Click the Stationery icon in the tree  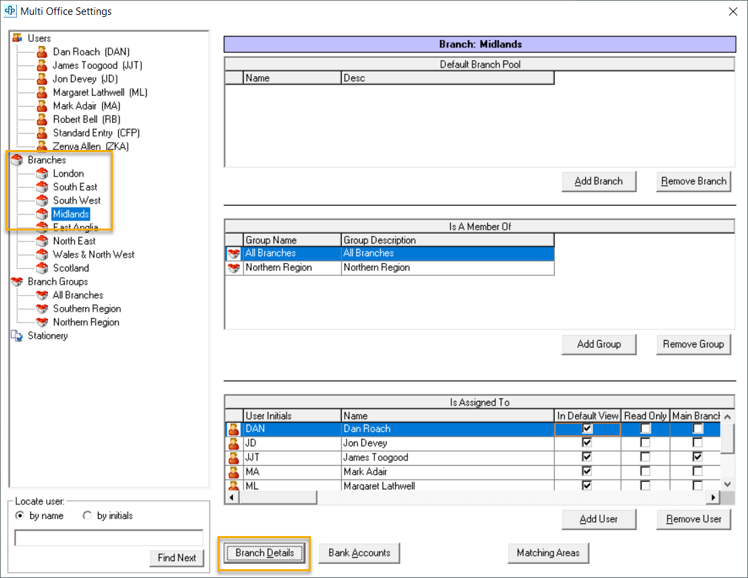tap(17, 336)
